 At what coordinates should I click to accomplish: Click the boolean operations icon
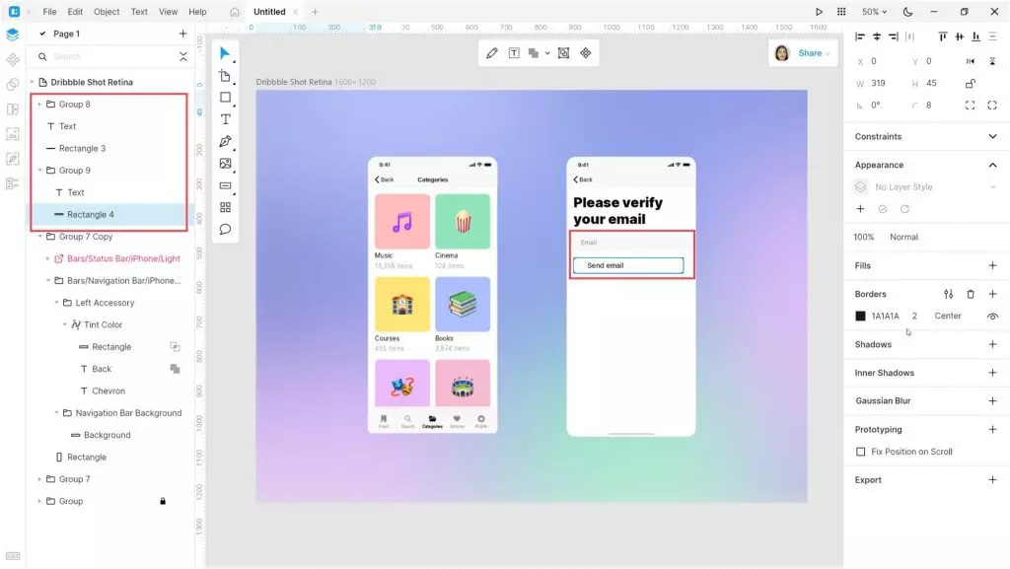[534, 53]
